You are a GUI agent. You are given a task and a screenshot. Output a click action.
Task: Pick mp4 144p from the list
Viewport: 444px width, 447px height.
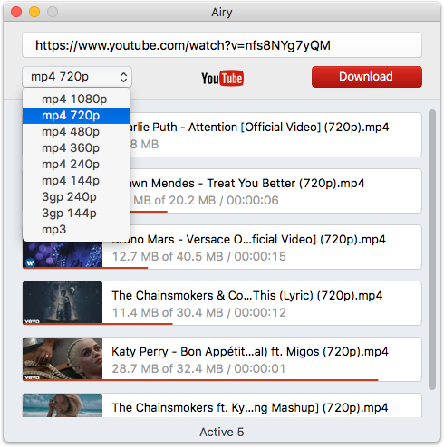(76, 181)
